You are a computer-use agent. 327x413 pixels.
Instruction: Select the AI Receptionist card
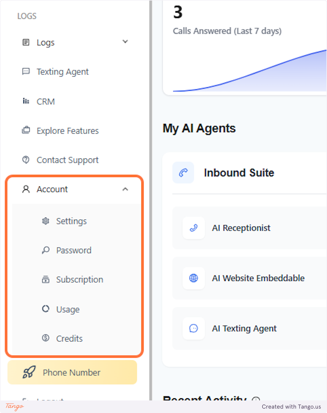coord(241,228)
